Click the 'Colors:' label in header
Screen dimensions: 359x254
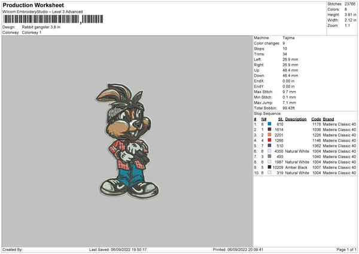(x=334, y=10)
